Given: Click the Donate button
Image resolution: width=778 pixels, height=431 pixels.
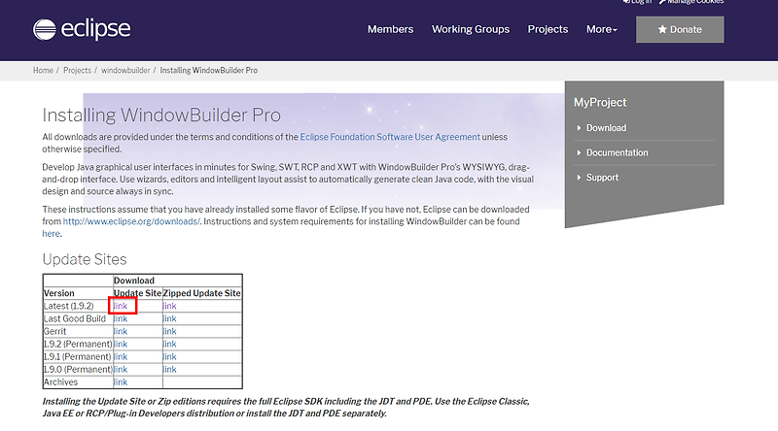Looking at the screenshot, I should (680, 29).
